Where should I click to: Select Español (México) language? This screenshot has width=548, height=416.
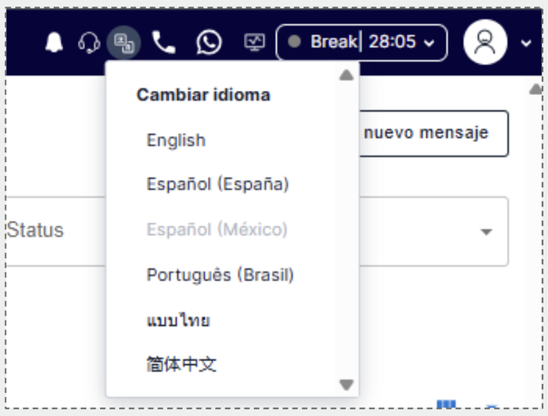(x=217, y=230)
